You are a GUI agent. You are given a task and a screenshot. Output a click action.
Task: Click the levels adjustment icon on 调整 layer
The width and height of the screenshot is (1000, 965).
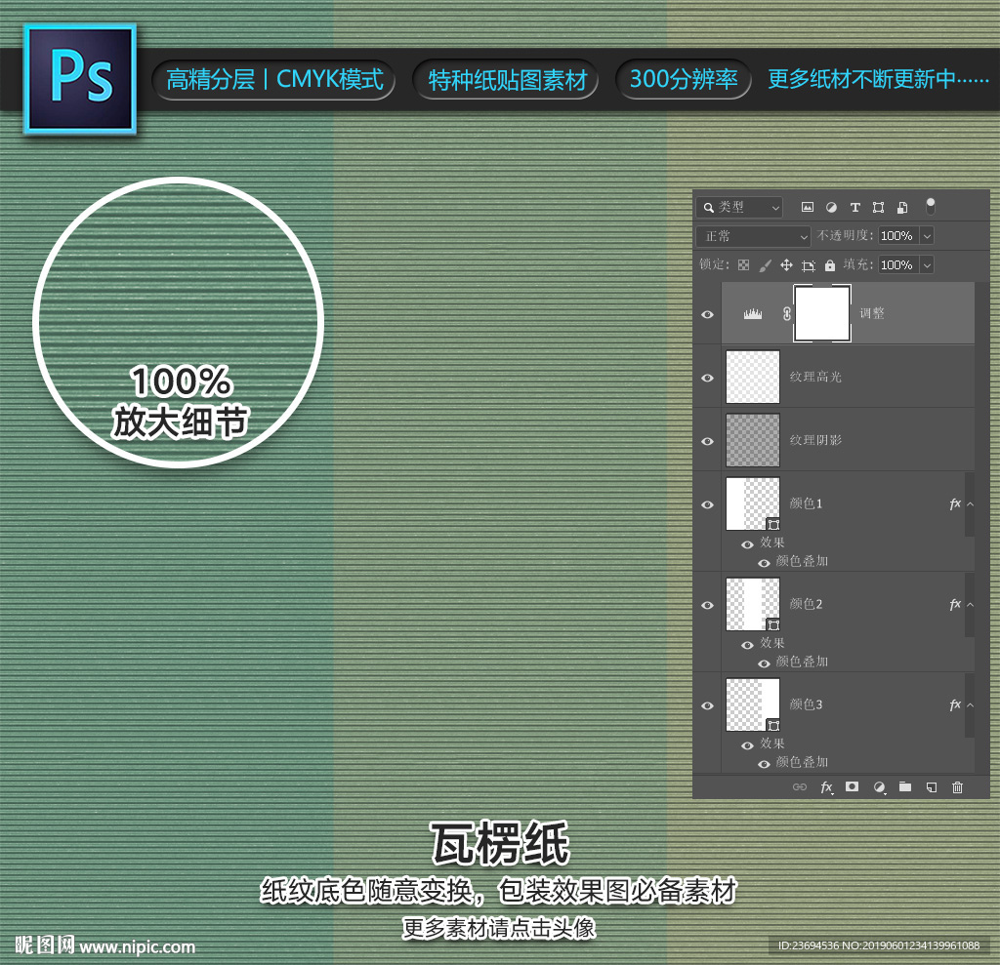coord(753,313)
